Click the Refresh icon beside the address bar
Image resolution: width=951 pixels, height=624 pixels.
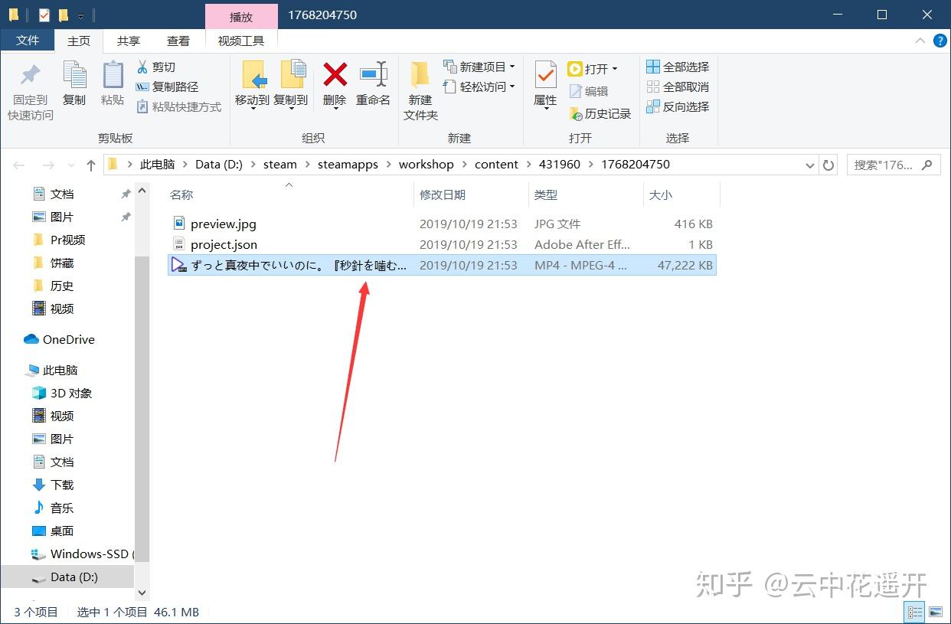click(828, 165)
